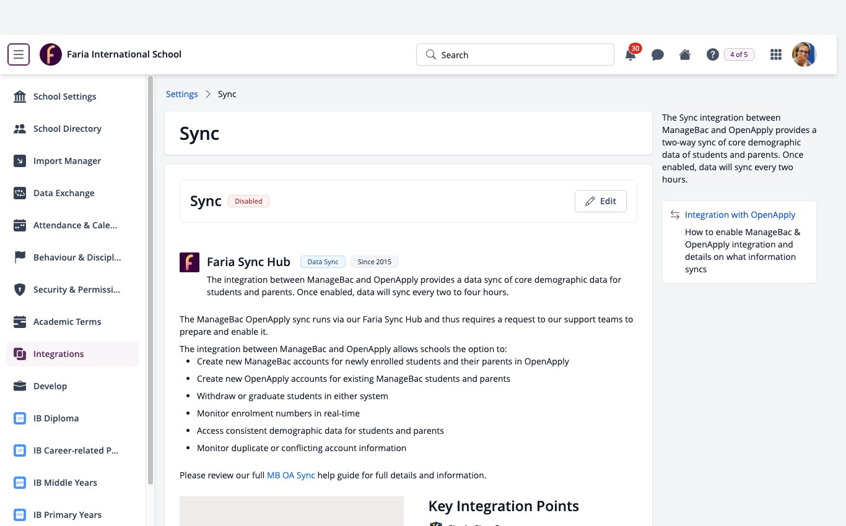Click the Develop briefcase icon
The width and height of the screenshot is (846, 526).
(20, 386)
